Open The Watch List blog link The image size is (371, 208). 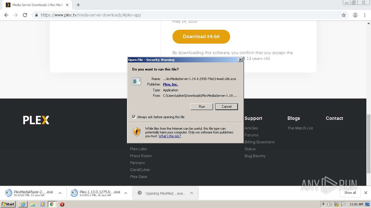(x=300, y=128)
